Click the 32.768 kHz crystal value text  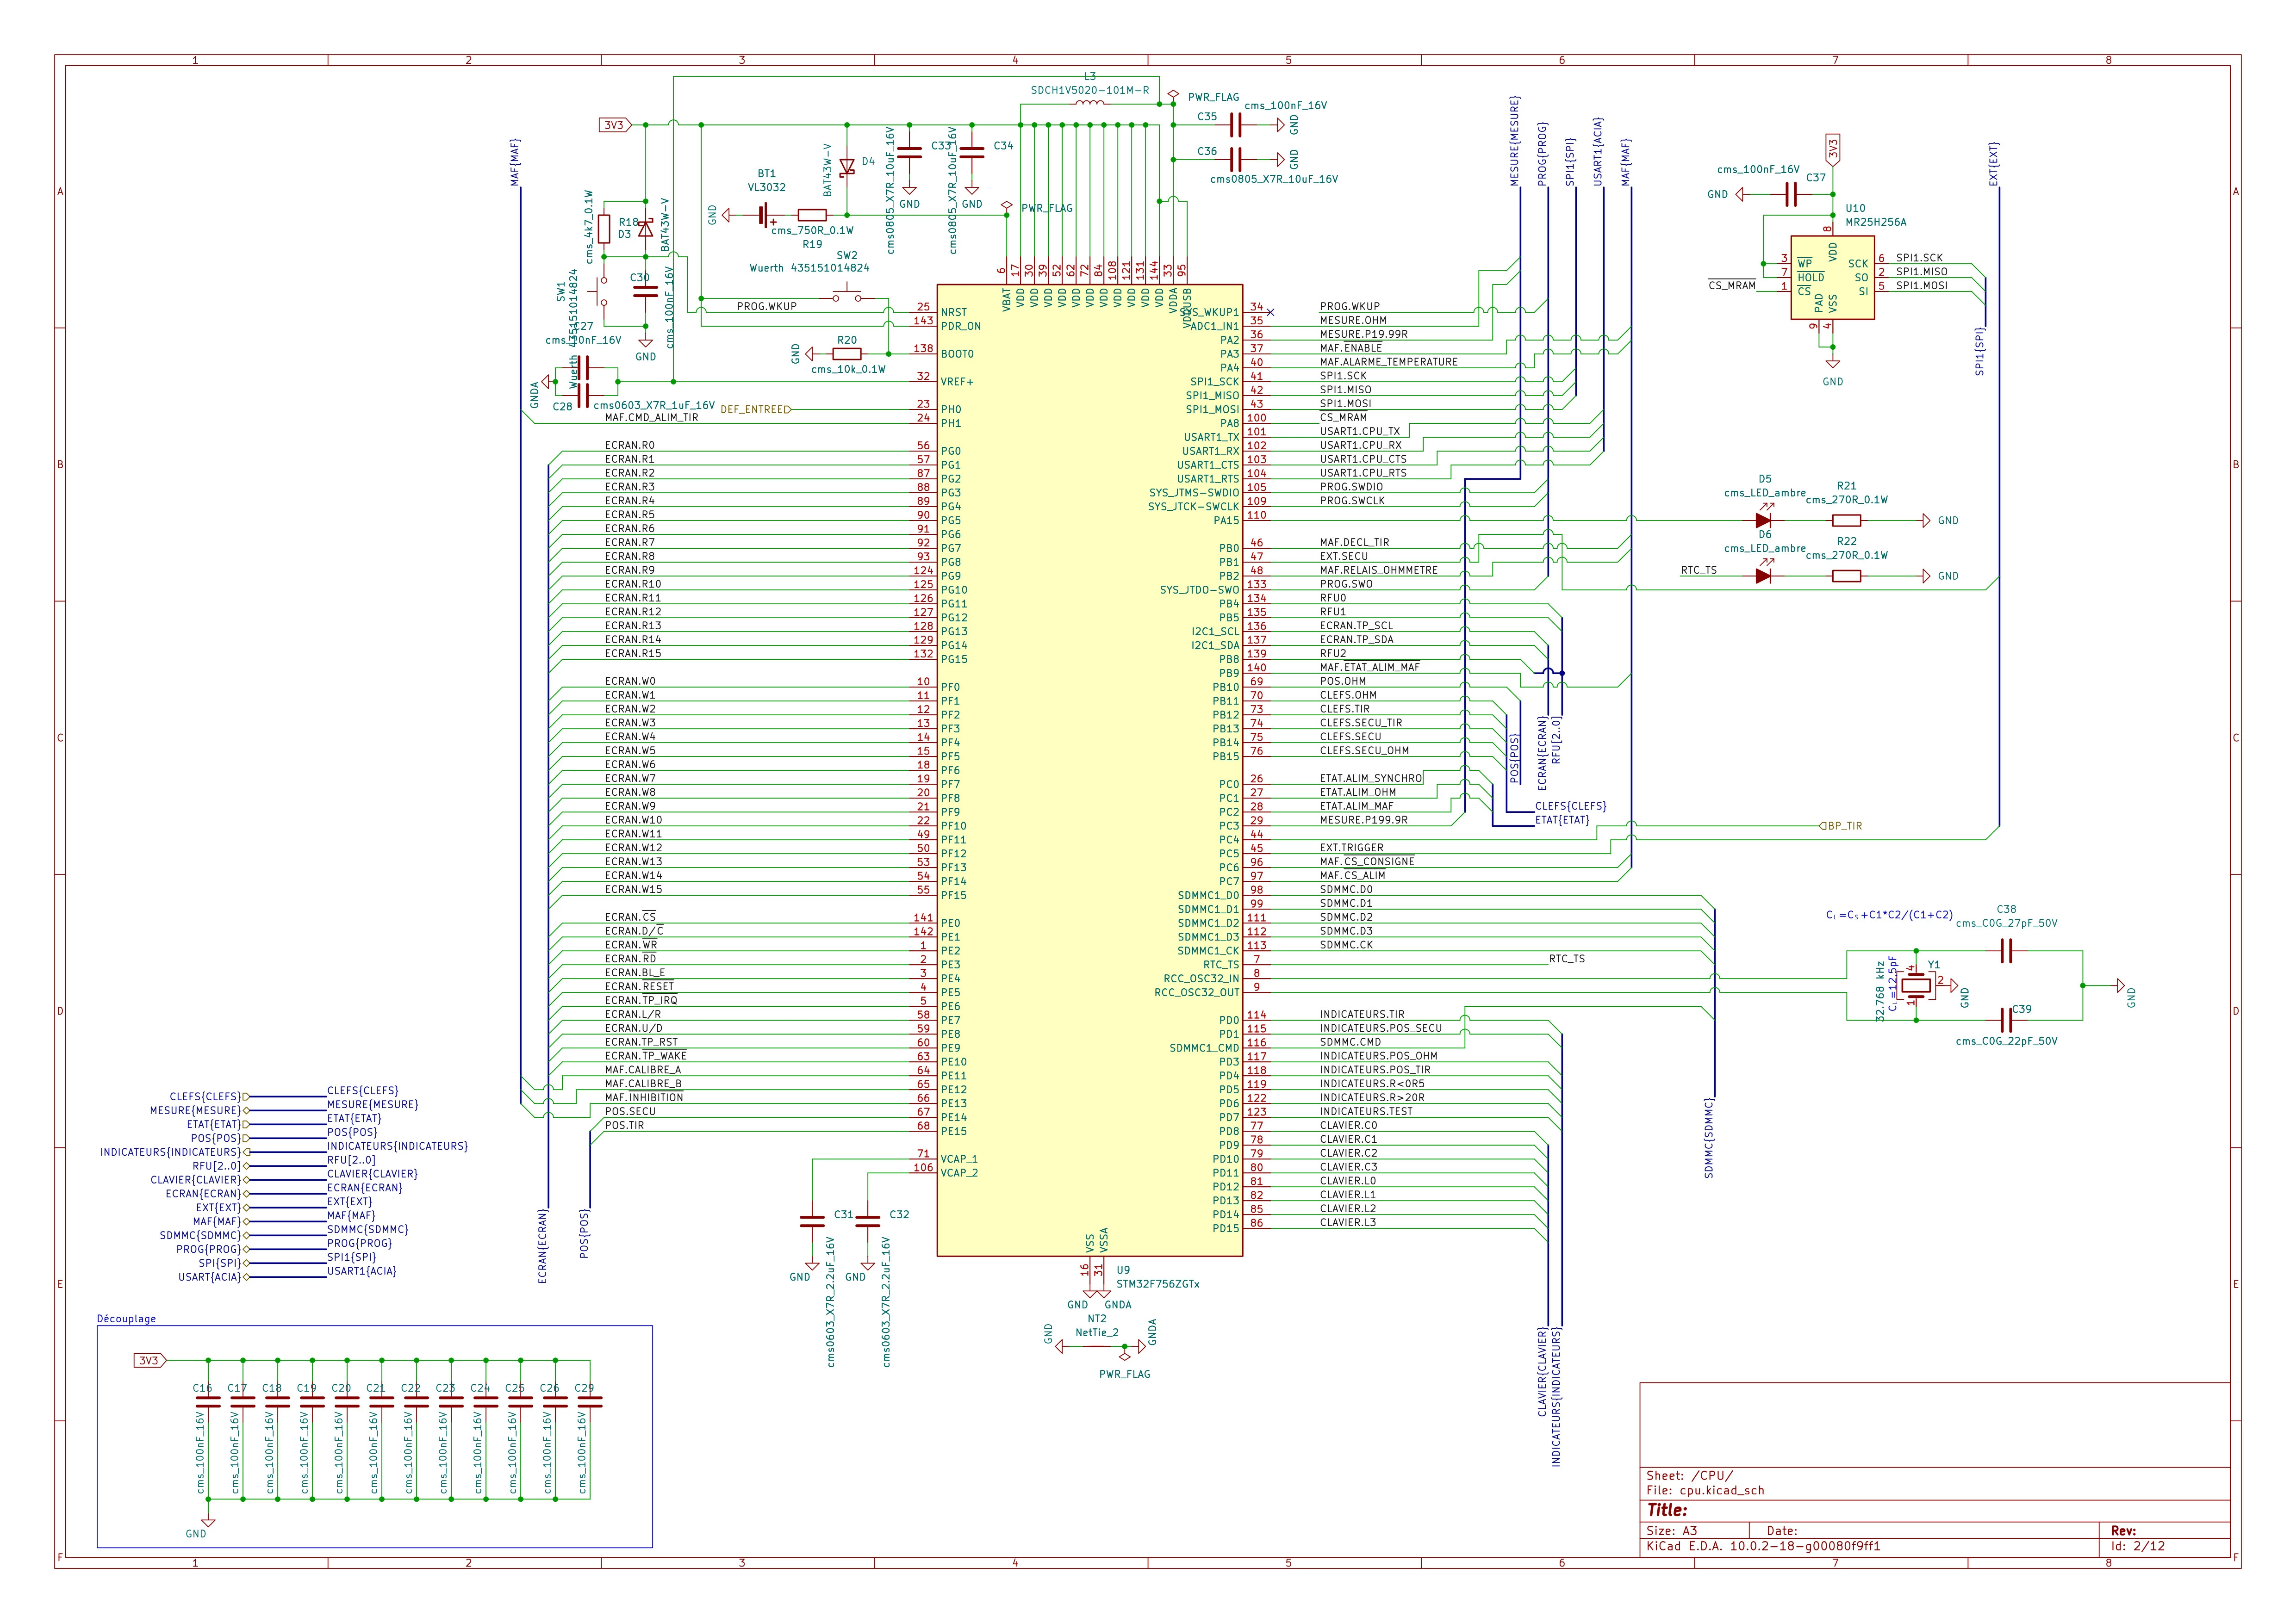(x=1880, y=991)
